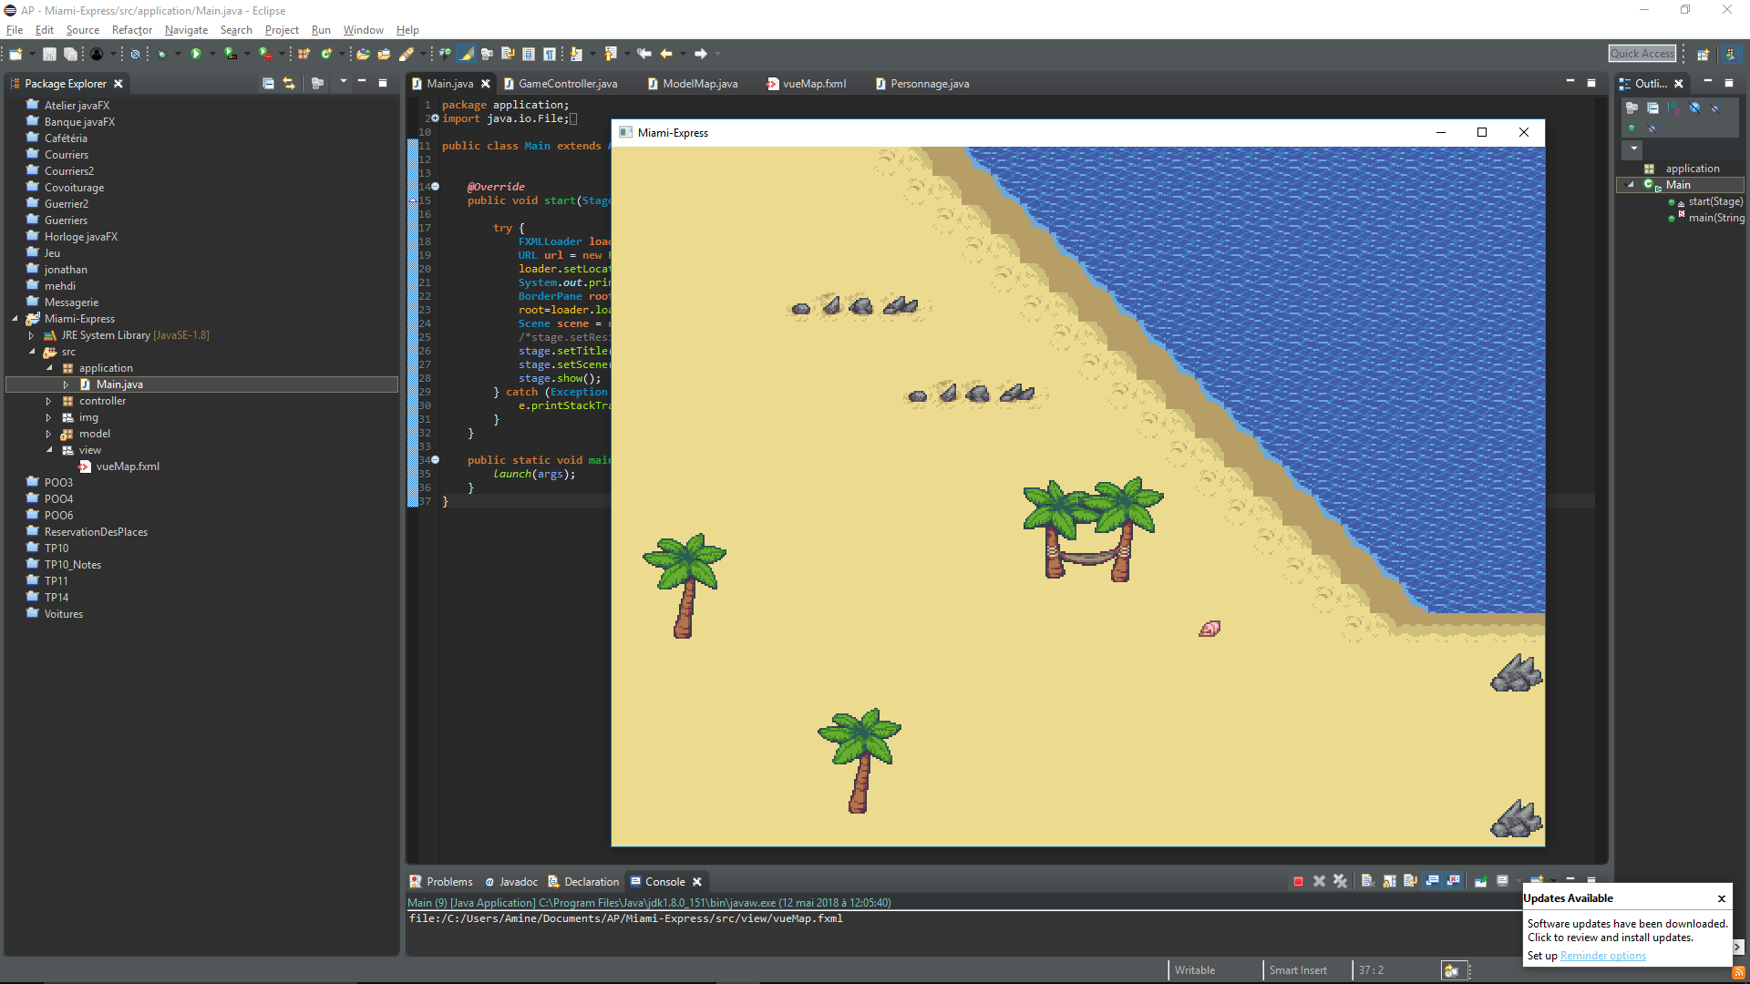Click the Quick Access search field
Viewport: 1750px width, 984px height.
pos(1642,54)
